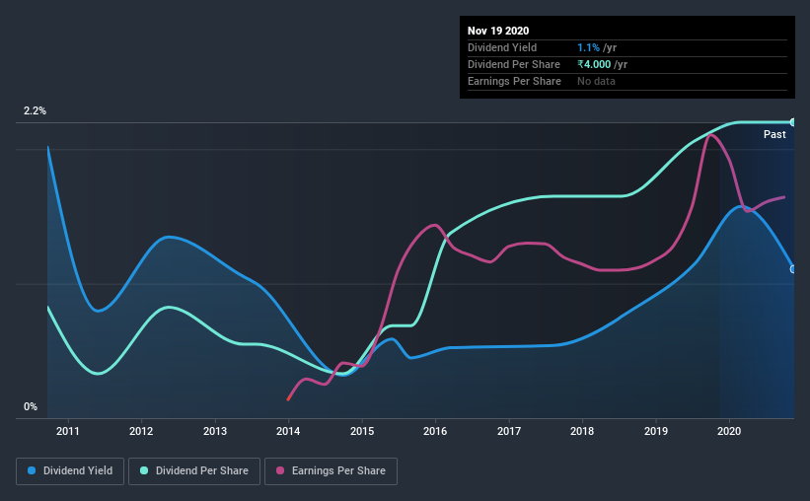Viewport: 810px width, 501px height.
Task: Click the tooltip date Nov 19 2020
Action: coord(498,31)
